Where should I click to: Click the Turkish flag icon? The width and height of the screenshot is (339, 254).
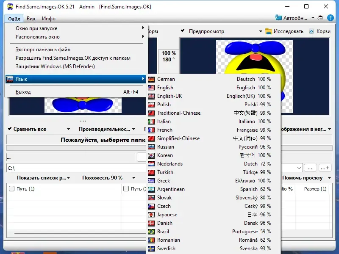pyautogui.click(x=151, y=172)
